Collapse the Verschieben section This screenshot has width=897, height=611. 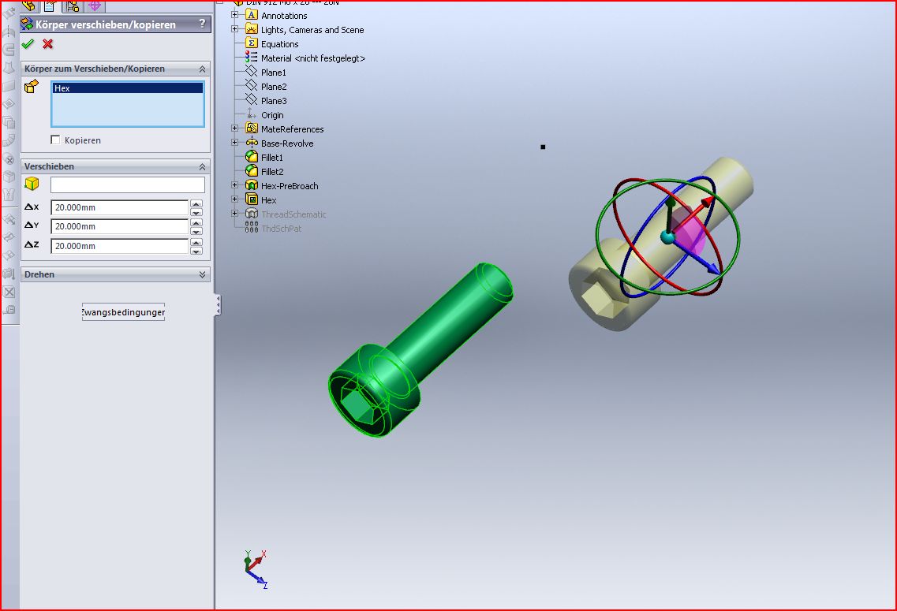[x=202, y=166]
